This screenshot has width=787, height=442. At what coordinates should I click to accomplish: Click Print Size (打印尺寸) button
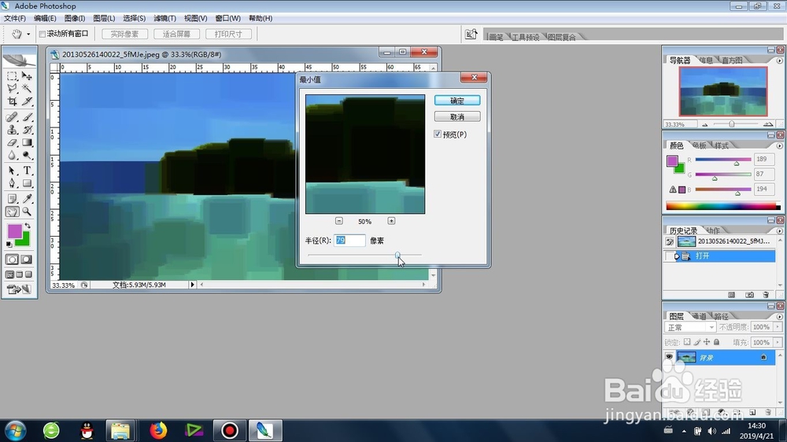point(228,34)
